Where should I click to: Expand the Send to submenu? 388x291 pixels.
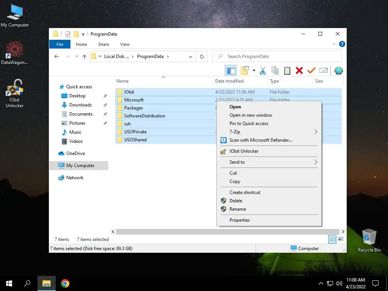click(269, 162)
